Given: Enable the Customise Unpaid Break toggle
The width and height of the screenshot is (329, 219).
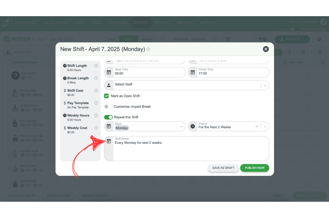Looking at the screenshot, I should pyautogui.click(x=108, y=106).
